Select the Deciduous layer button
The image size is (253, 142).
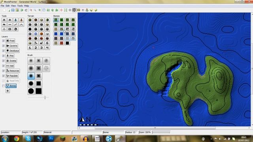(x=13, y=51)
